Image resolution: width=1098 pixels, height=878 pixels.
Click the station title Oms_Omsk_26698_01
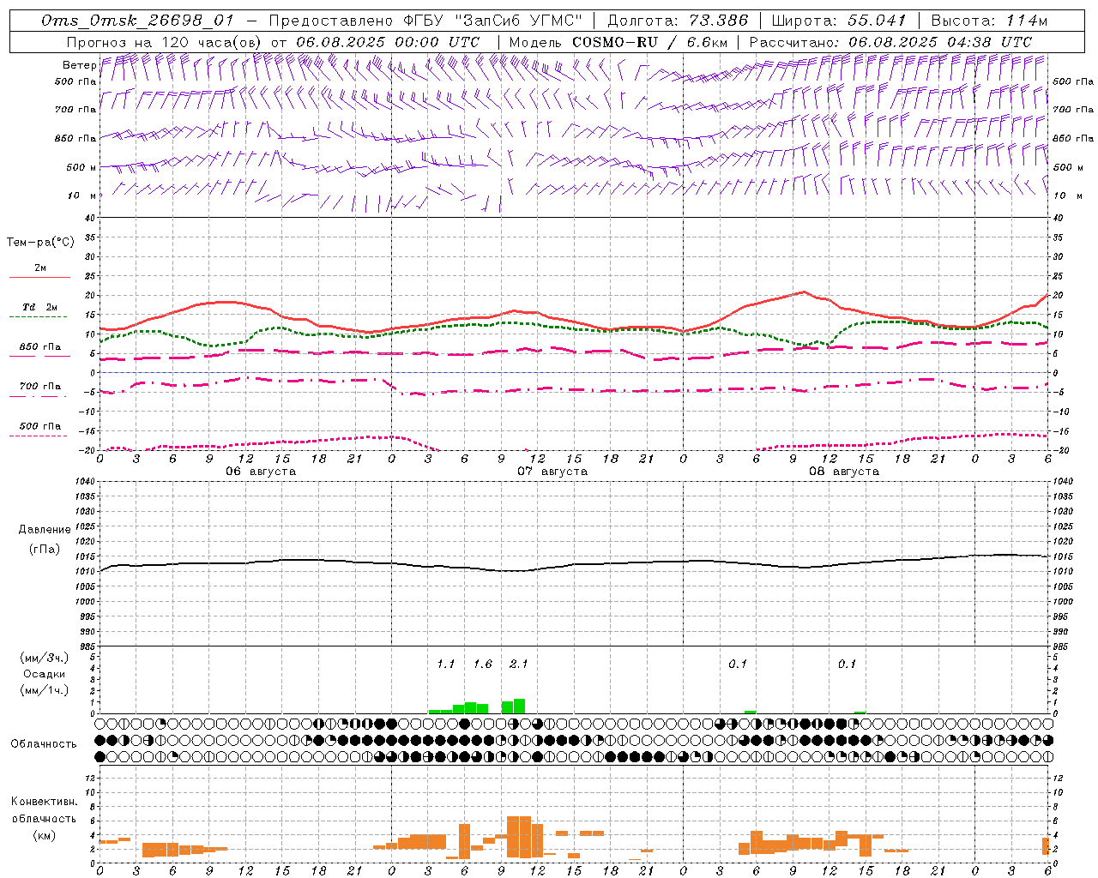tap(137, 21)
